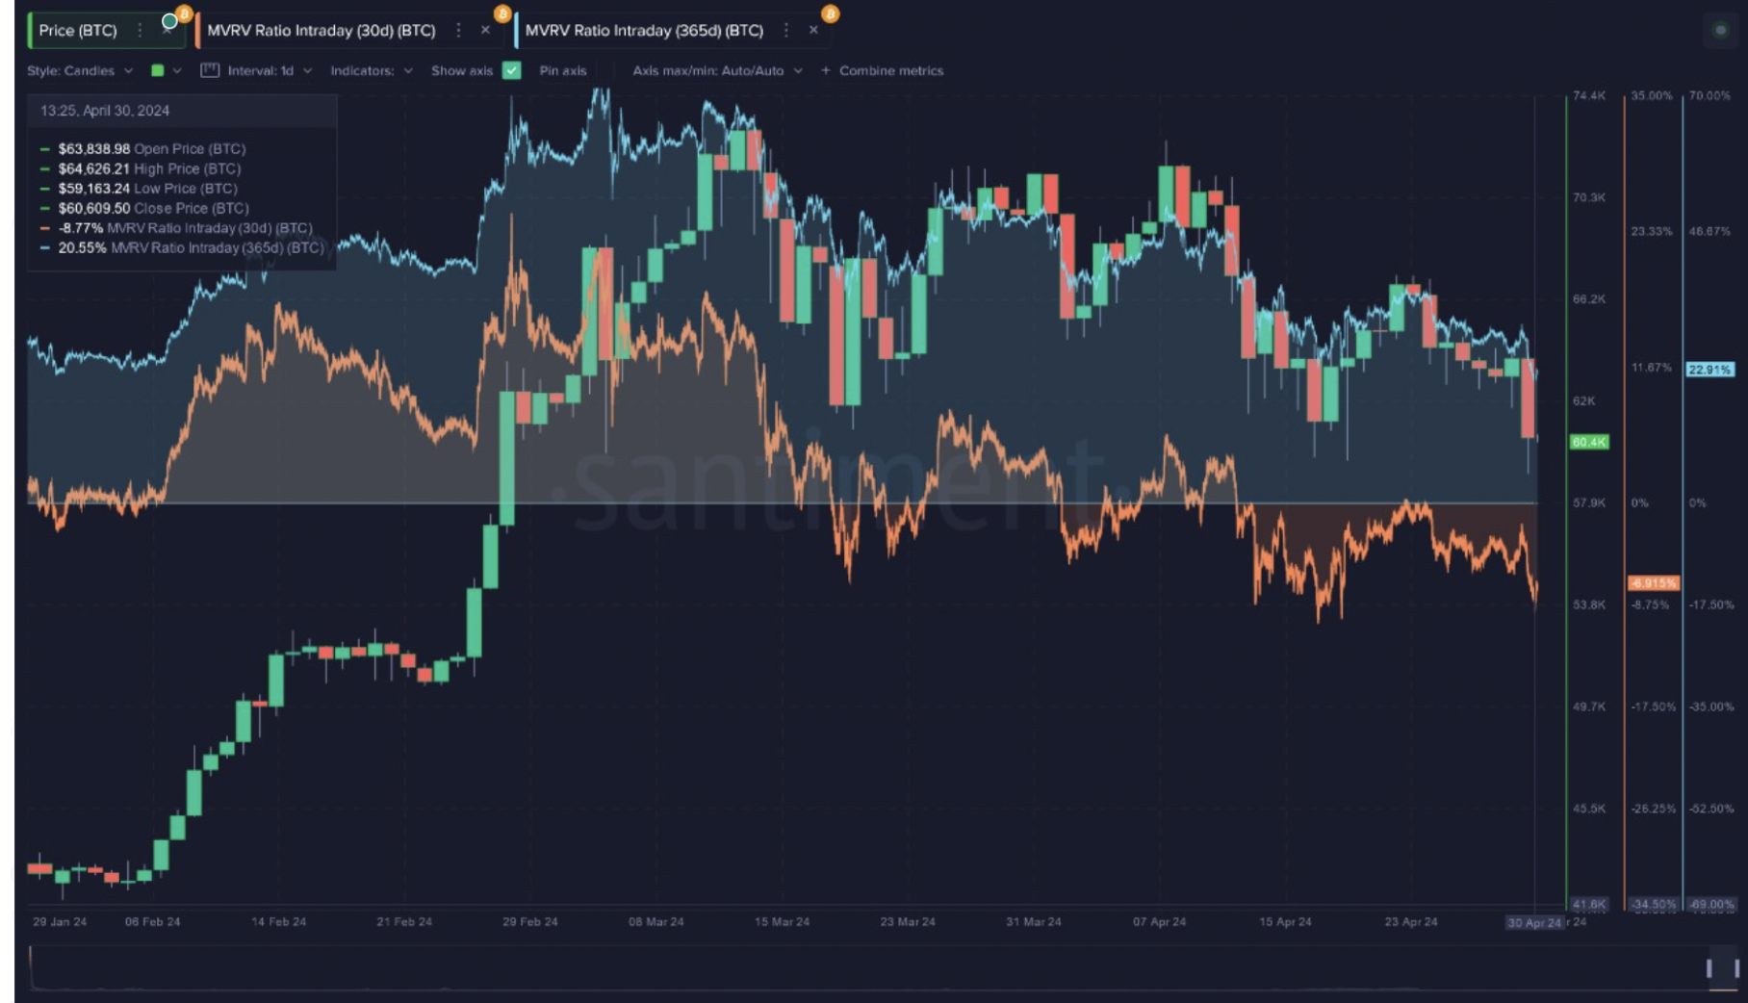Remove the MVRV Ratio Intraday (30d) metric
The width and height of the screenshot is (1748, 1003).
coord(485,31)
